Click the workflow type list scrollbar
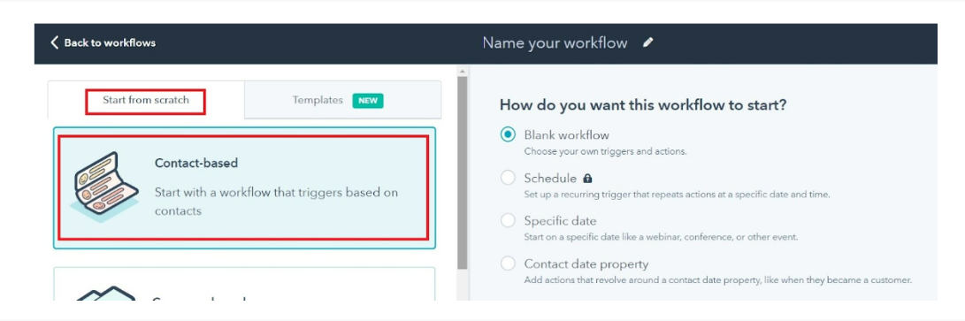Image resolution: width=965 pixels, height=321 pixels. [463, 172]
